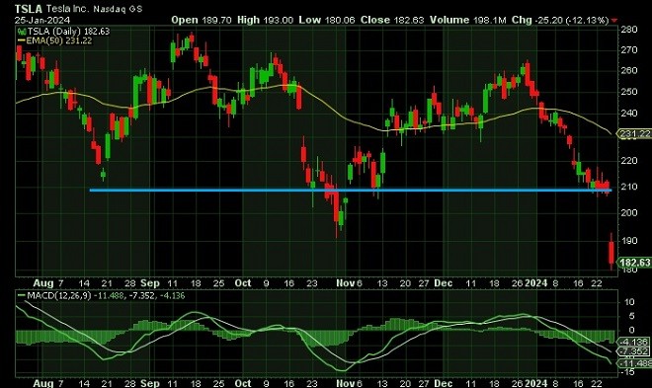Click the EMA(50) legend line marker
The width and height of the screenshot is (652, 388).
pos(22,40)
